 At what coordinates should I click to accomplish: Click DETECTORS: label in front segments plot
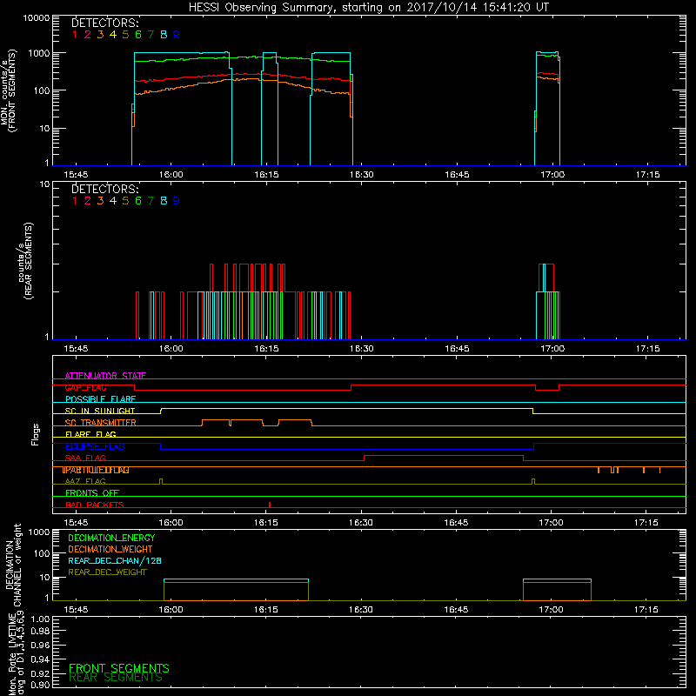pos(104,23)
